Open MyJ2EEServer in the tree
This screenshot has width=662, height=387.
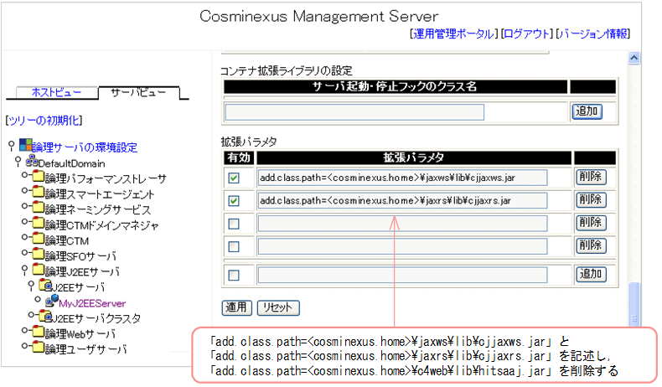point(92,303)
